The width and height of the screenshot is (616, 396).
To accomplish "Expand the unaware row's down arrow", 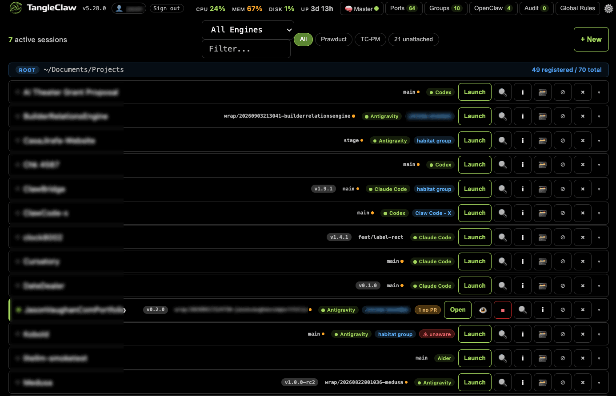I will [x=599, y=334].
